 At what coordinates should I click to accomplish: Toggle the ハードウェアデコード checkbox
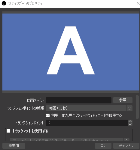48,115
